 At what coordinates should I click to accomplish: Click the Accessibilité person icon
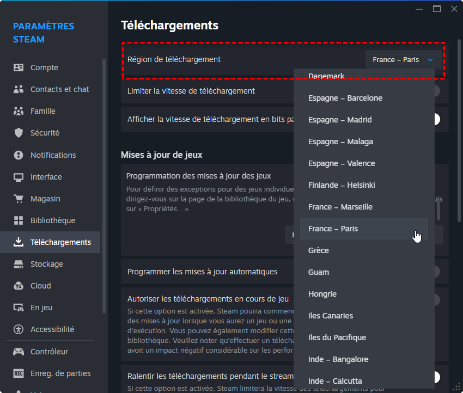[19, 329]
